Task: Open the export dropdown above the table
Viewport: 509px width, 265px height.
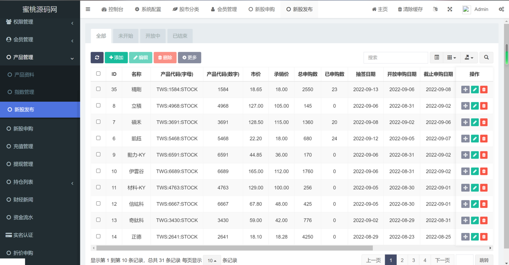Action: 469,57
